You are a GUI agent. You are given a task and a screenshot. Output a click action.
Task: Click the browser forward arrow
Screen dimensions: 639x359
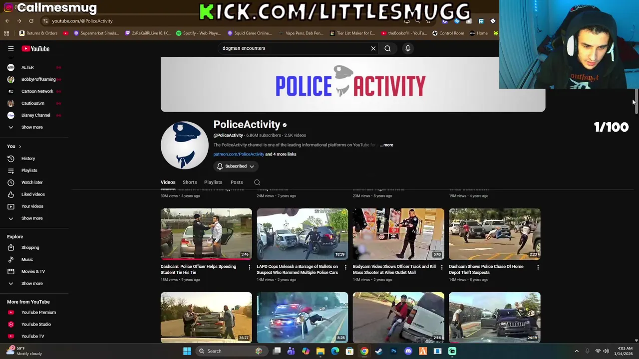point(19,21)
